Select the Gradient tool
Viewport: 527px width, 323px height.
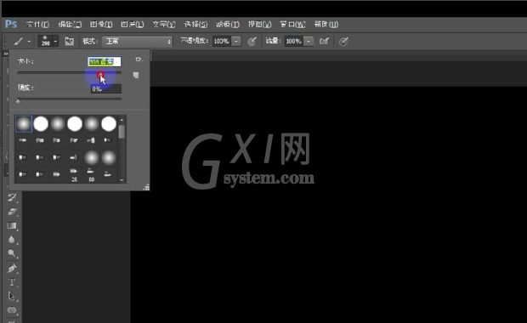click(12, 225)
